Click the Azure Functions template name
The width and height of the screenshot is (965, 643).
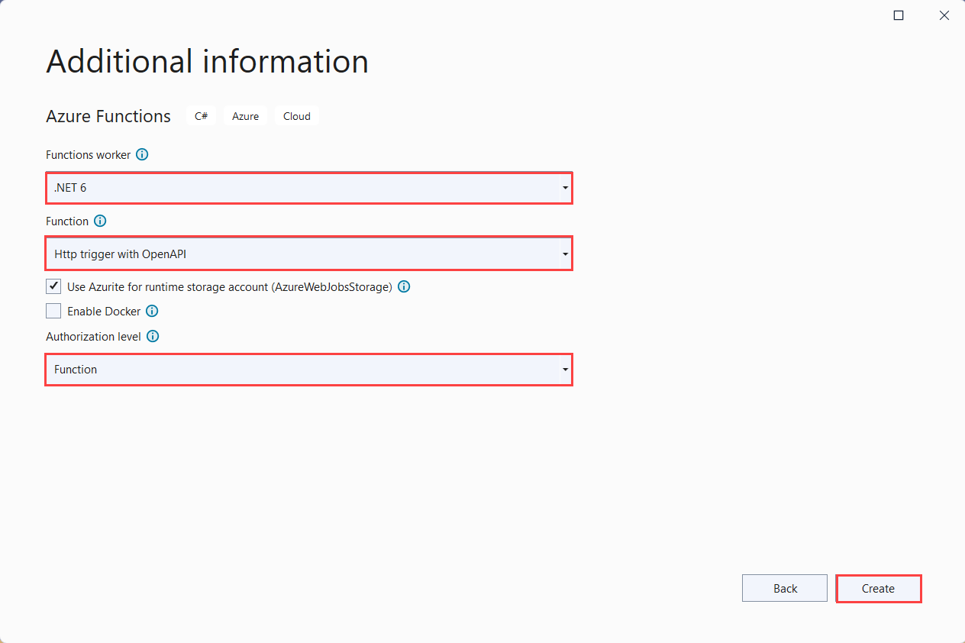108,116
